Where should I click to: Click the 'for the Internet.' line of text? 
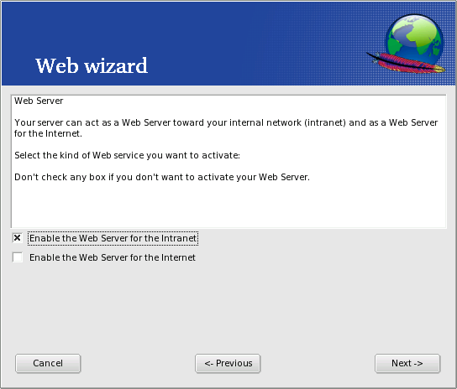pos(48,133)
